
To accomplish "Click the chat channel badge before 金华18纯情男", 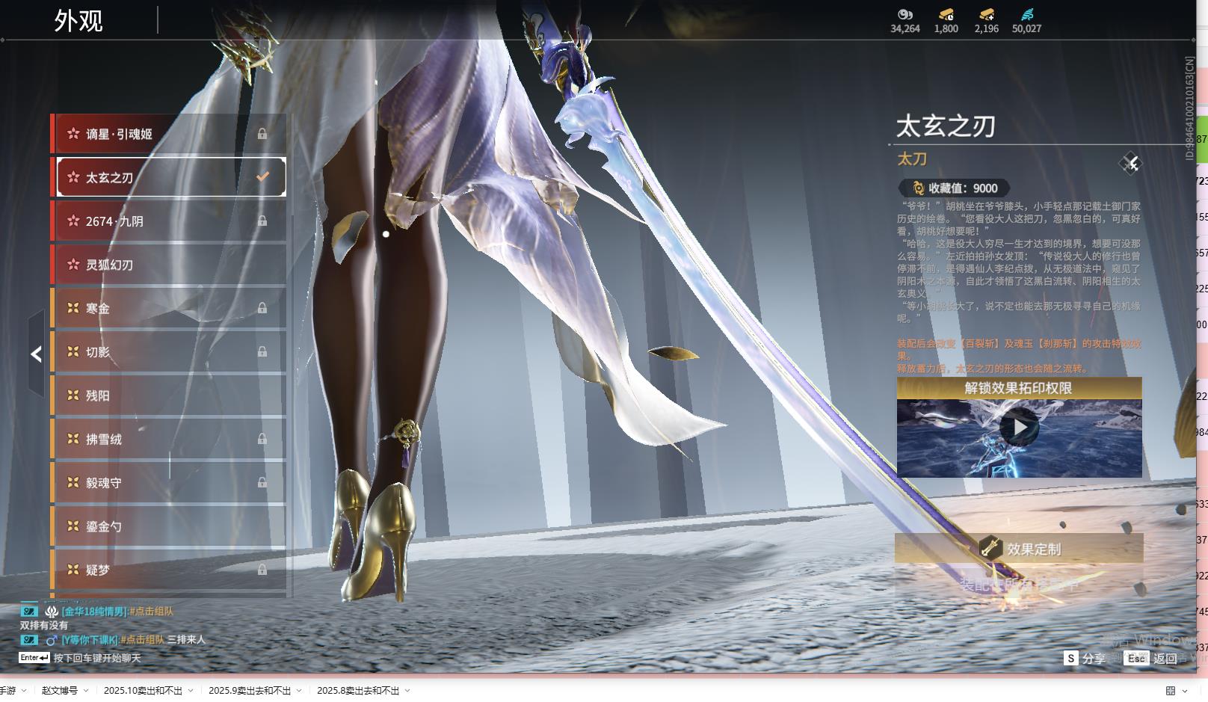I will click(x=29, y=612).
